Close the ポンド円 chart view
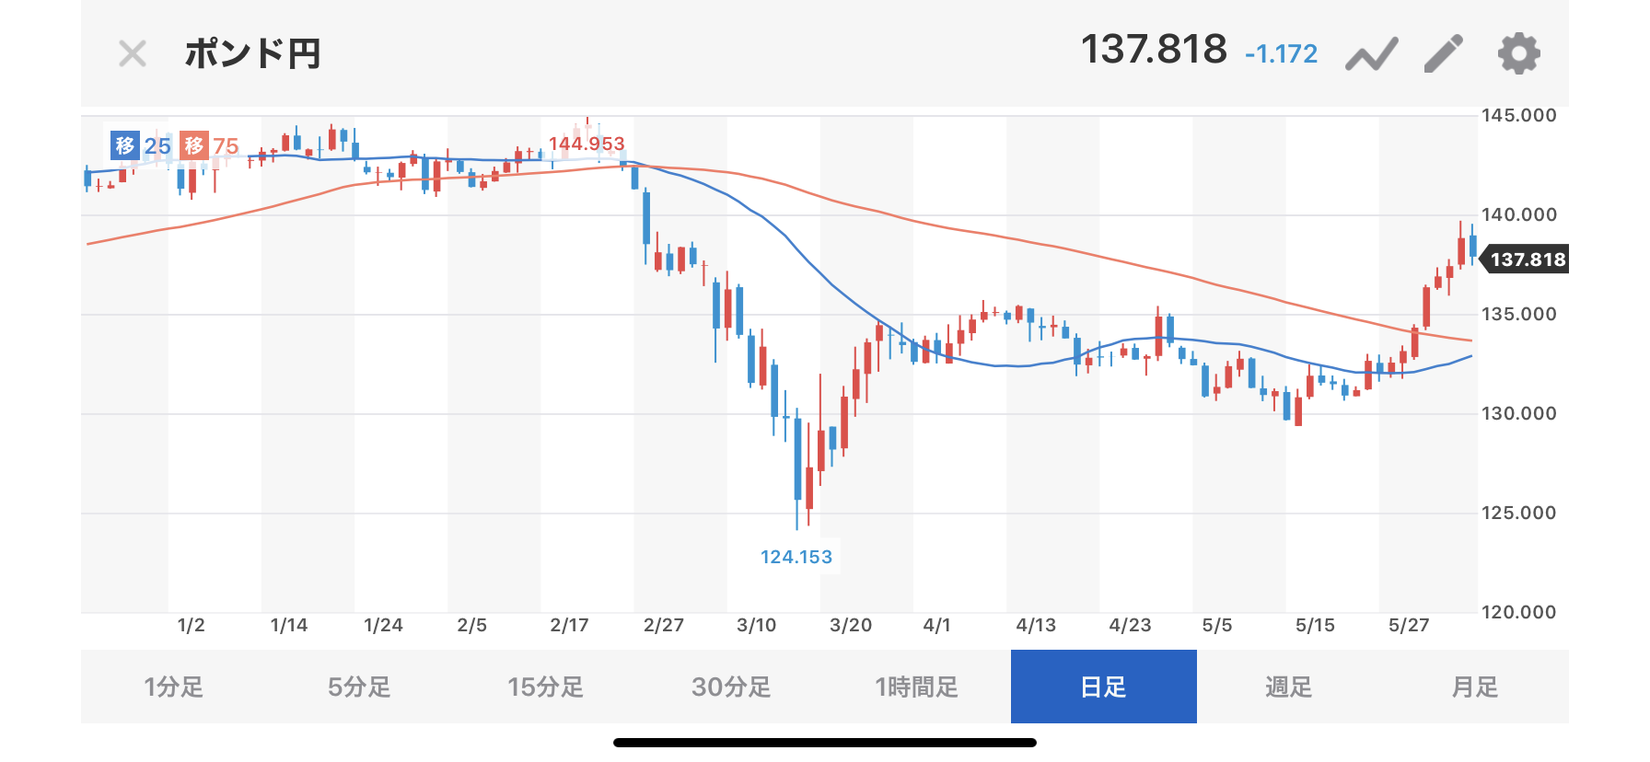This screenshot has height=762, width=1650. (x=133, y=54)
